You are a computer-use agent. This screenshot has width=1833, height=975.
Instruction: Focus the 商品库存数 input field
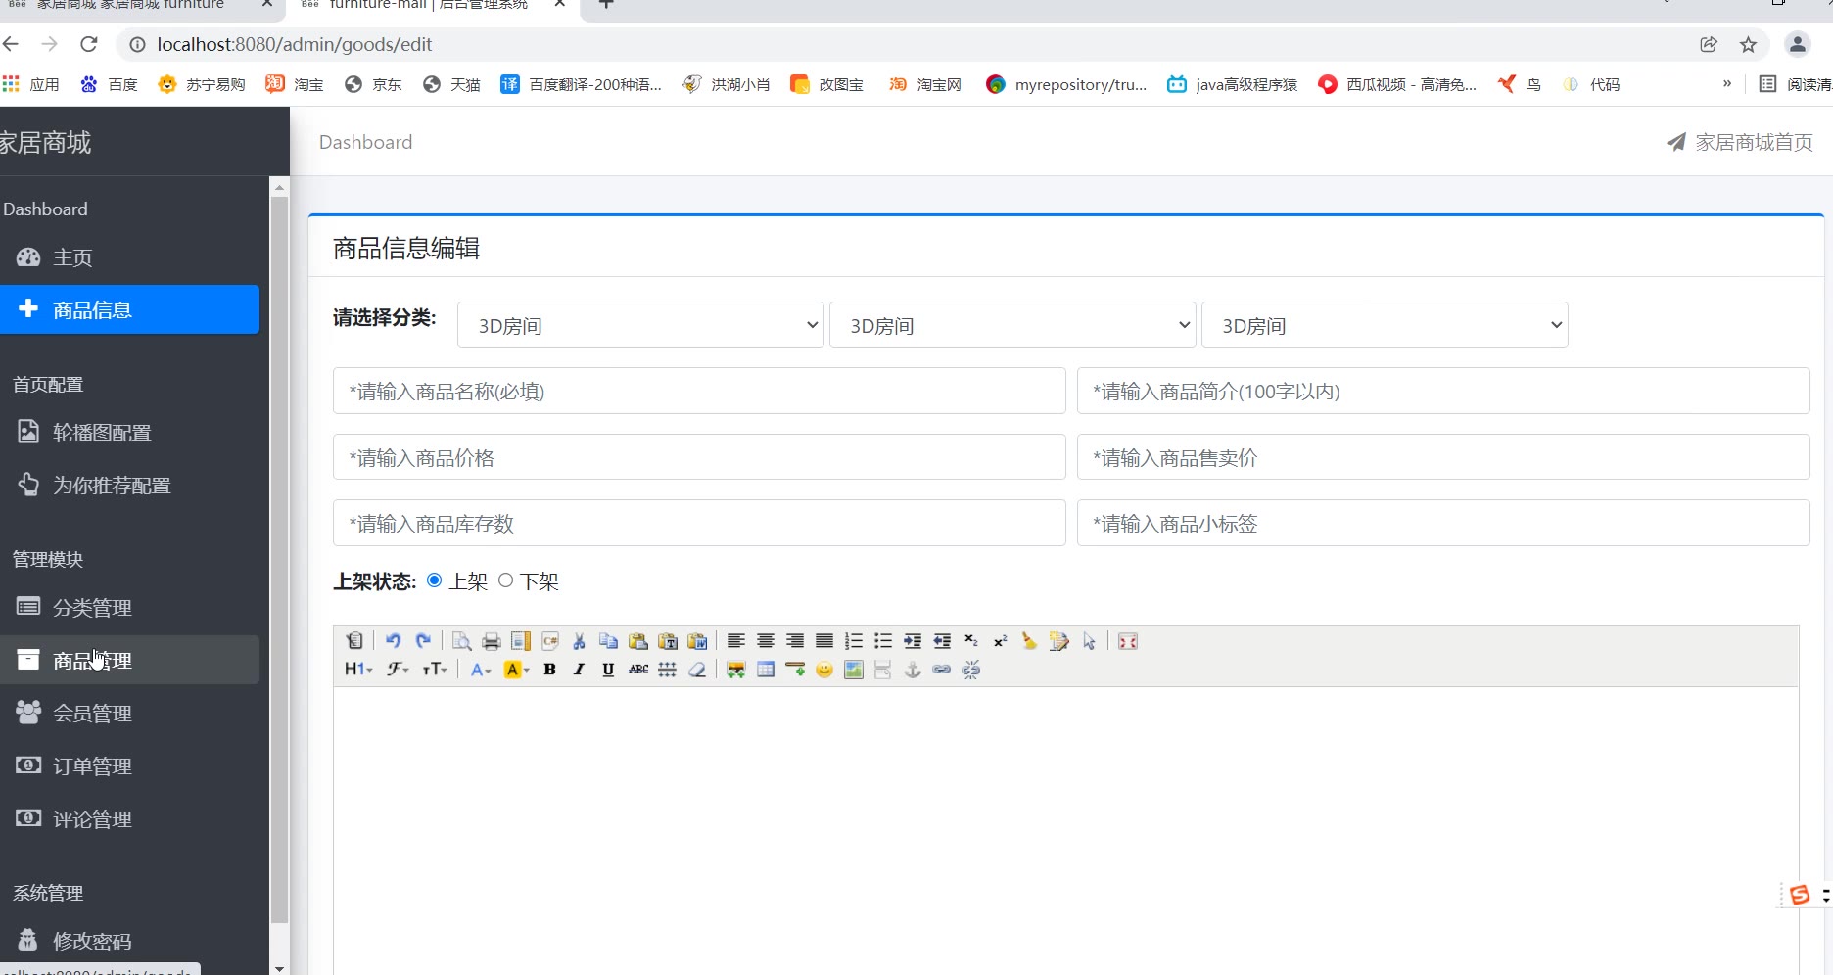click(x=699, y=523)
